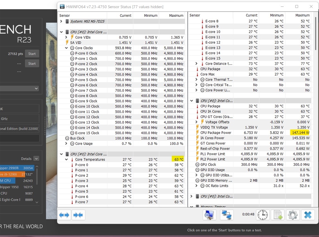Click the second Start button in Cinebench
Screen dimensions: 319x237
coord(32,63)
